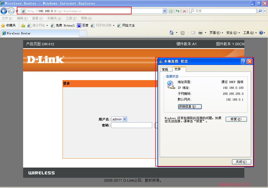Click the RSS feeds icon

point(183,32)
